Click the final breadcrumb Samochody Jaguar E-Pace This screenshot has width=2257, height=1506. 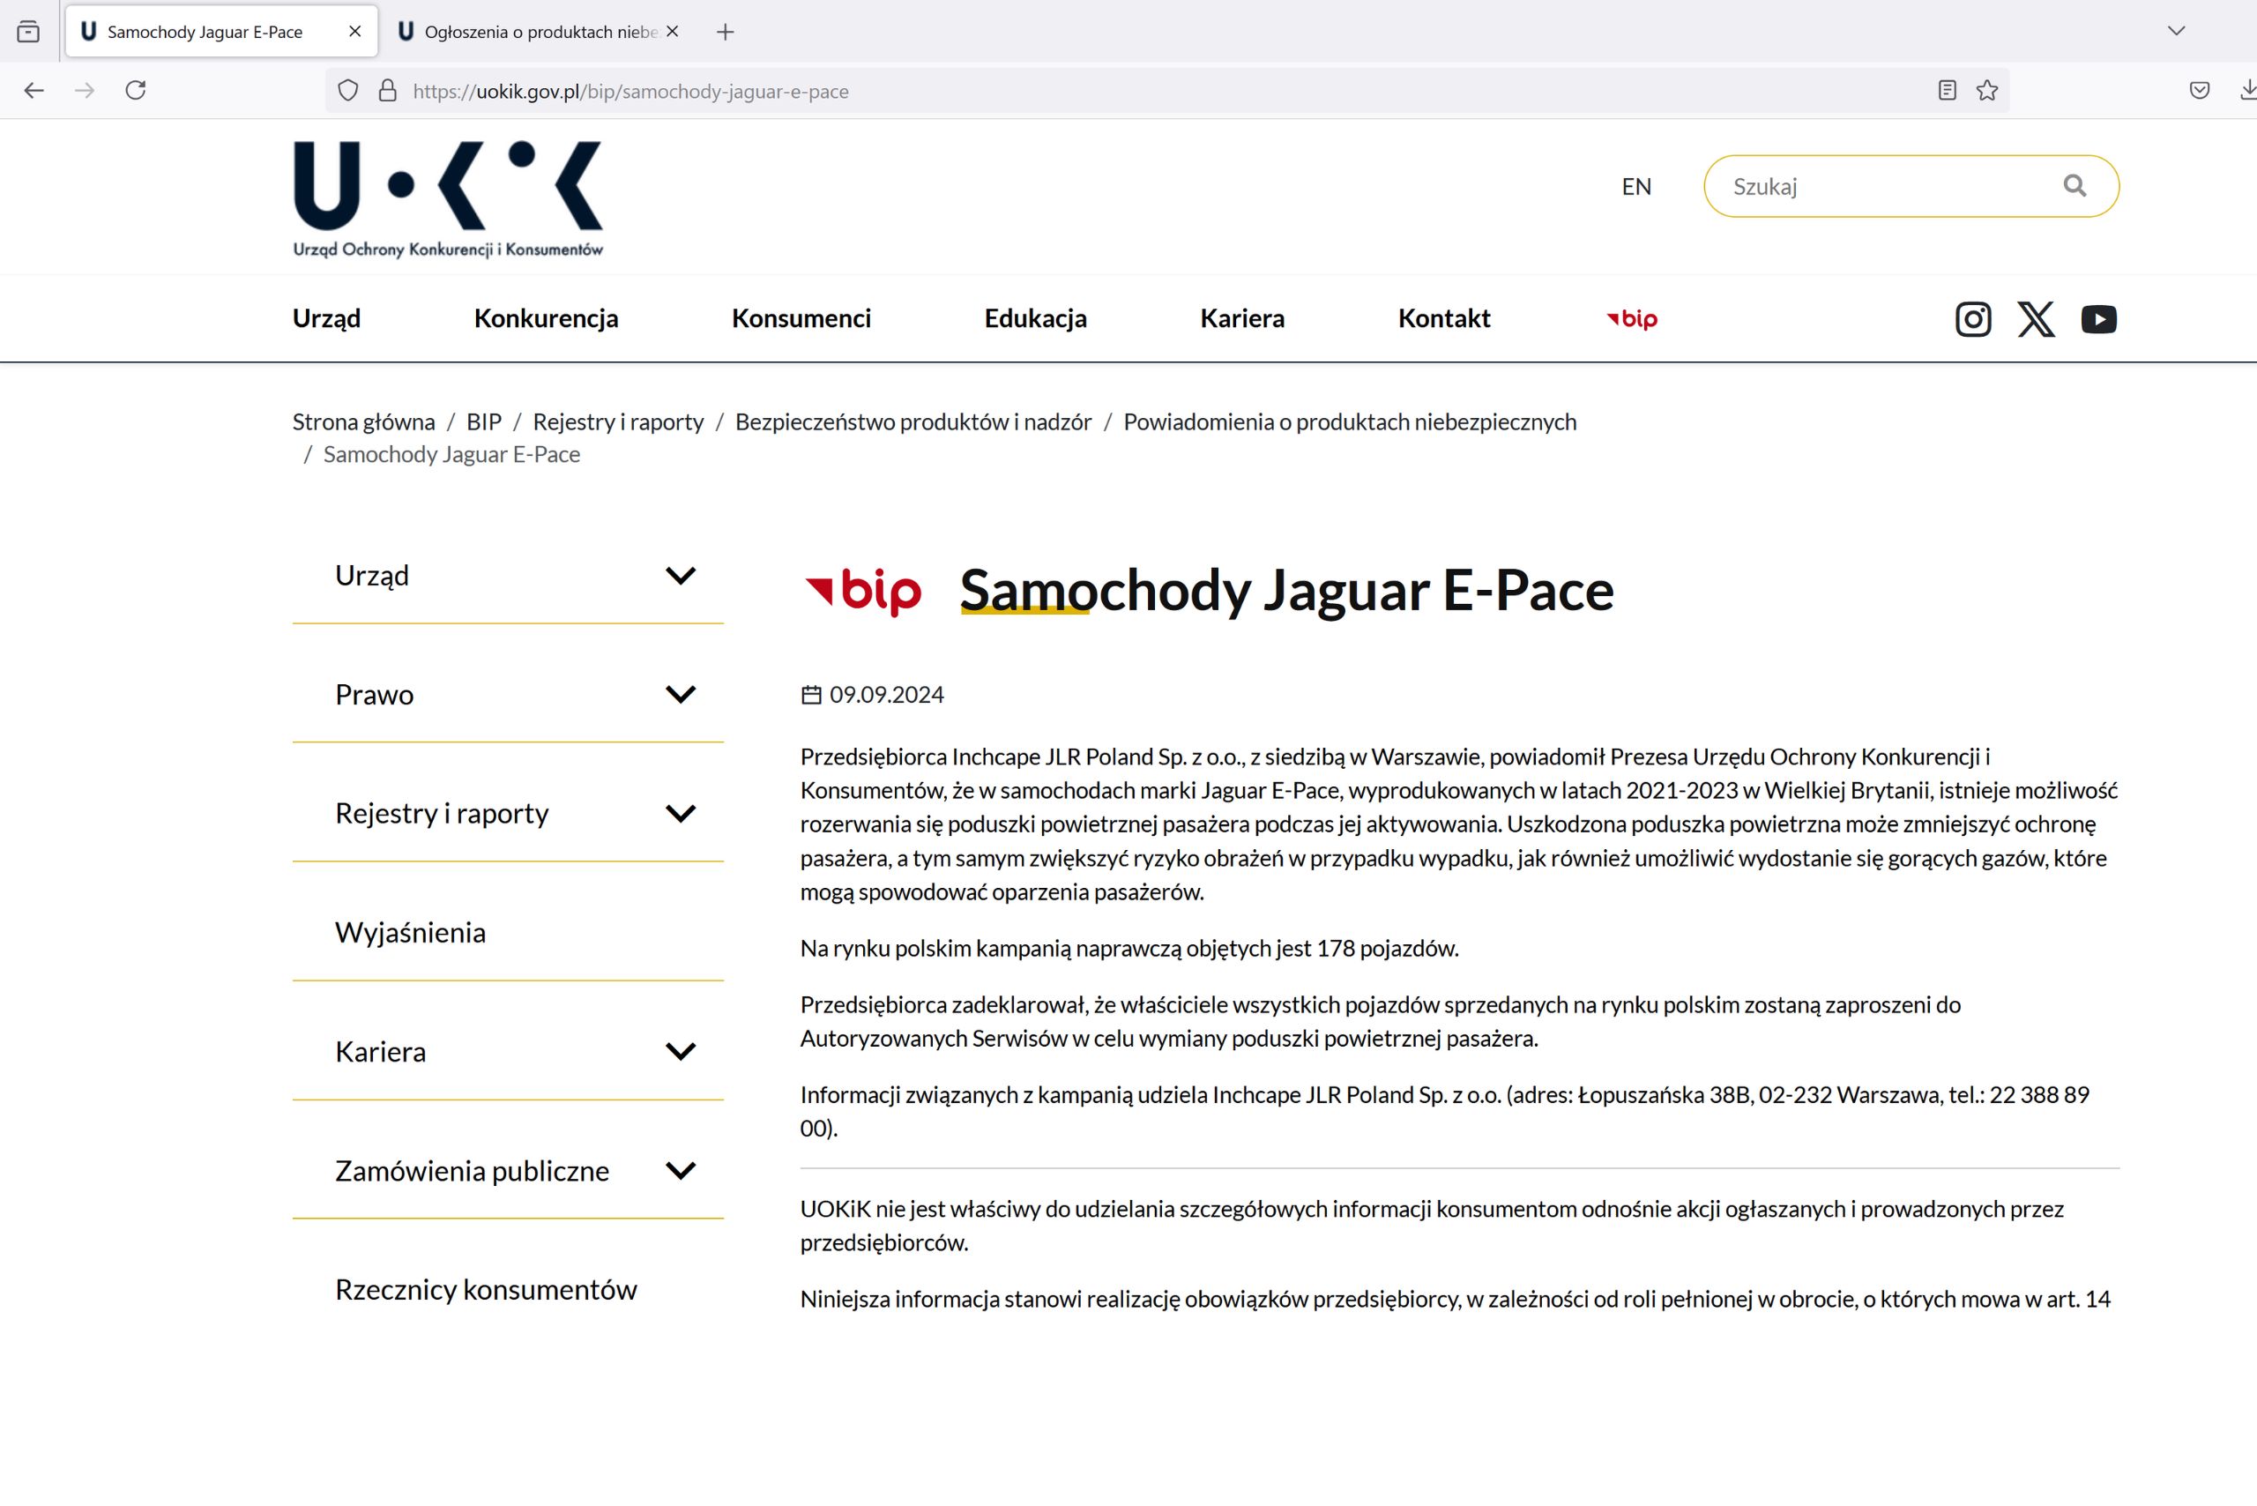tap(451, 454)
